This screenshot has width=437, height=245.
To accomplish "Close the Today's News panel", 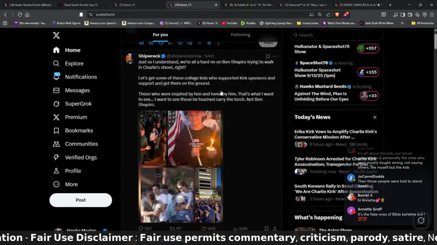I will coord(375,117).
